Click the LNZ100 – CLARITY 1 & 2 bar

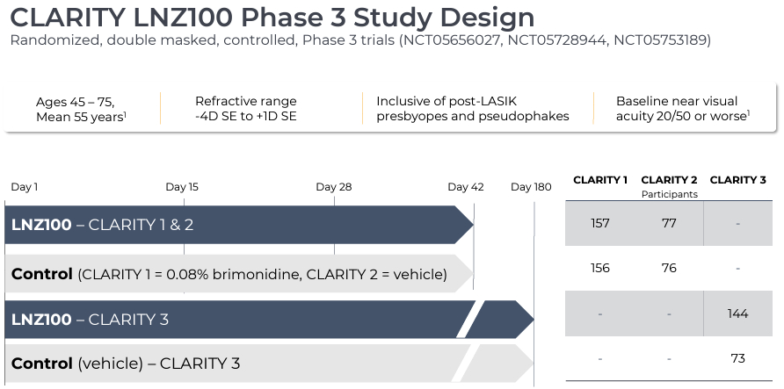click(237, 225)
